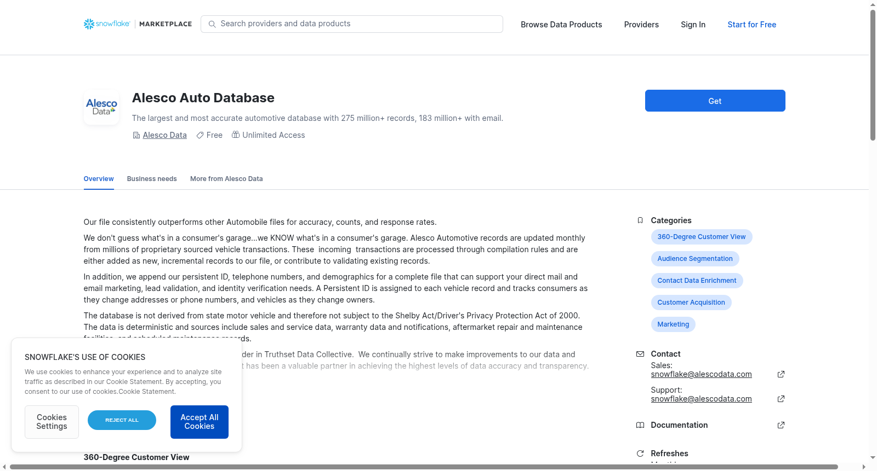Select the Contact Data Enrichment category tag
This screenshot has height=471, width=877.
tap(697, 281)
